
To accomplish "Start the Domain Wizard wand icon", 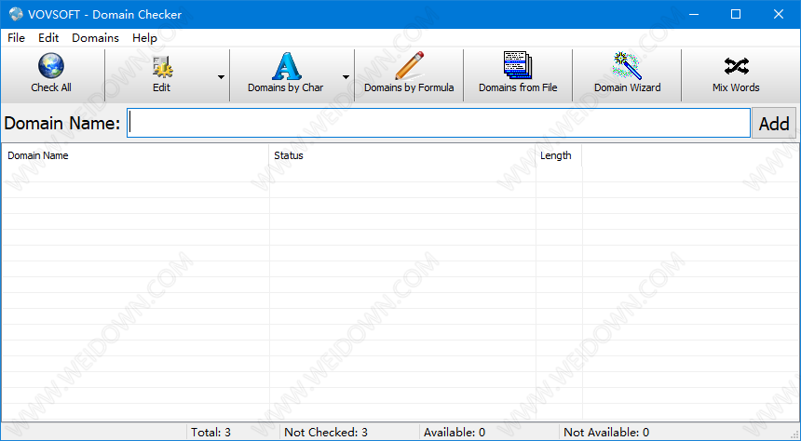I will [x=627, y=66].
